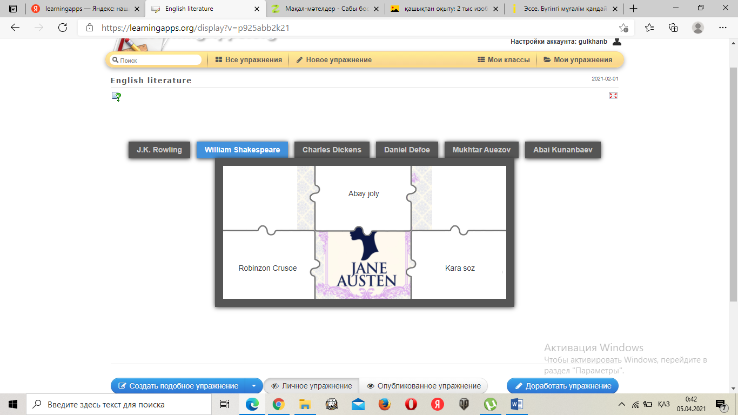Open the Collections icon in the browser toolbar
738x415 pixels.
coord(673,28)
